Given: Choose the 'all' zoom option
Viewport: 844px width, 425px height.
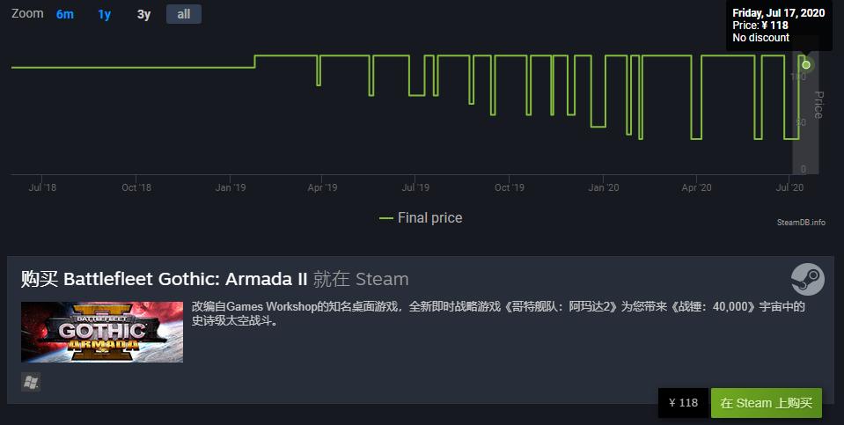Looking at the screenshot, I should (183, 14).
